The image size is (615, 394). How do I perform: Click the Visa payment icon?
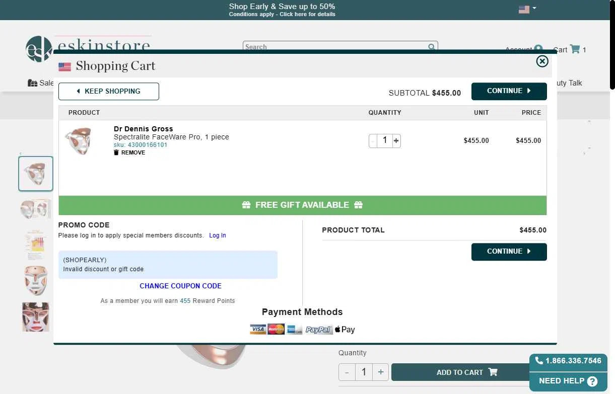coord(258,330)
